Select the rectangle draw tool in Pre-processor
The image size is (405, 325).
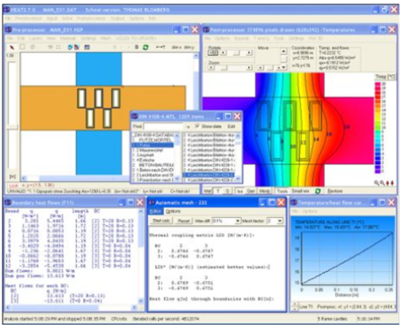click(22, 47)
